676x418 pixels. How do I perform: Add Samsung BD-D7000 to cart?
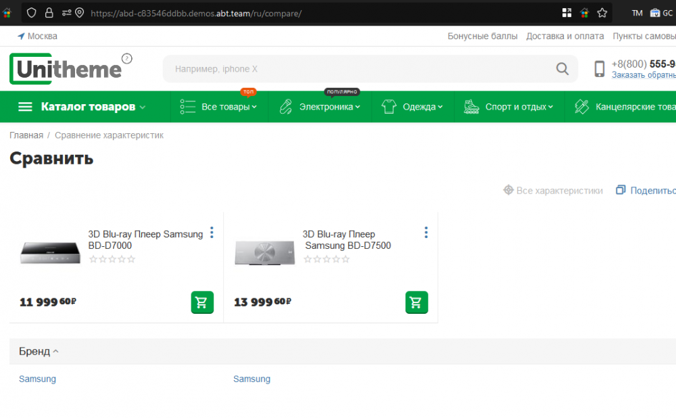coord(202,302)
